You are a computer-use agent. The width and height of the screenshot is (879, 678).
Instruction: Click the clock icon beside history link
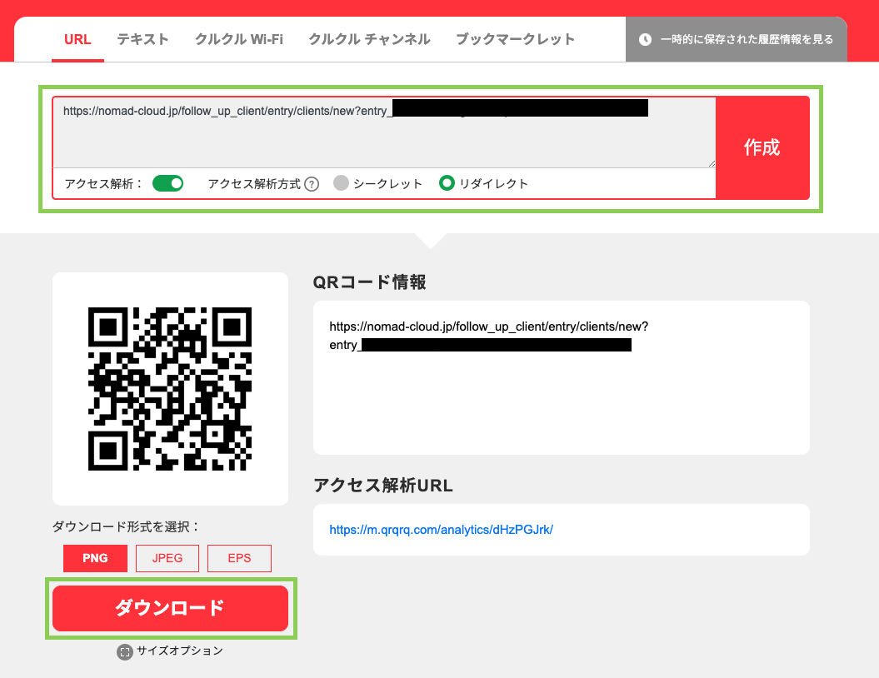click(x=645, y=39)
